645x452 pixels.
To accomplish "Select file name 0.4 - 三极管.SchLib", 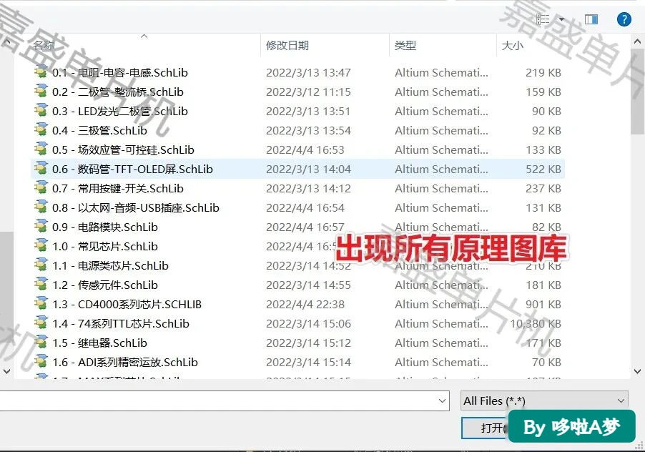I will [x=99, y=130].
